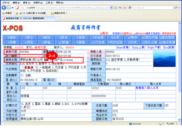Open the 點擊進入個人主頁 link
This screenshot has width=182, height=131.
[147, 88]
